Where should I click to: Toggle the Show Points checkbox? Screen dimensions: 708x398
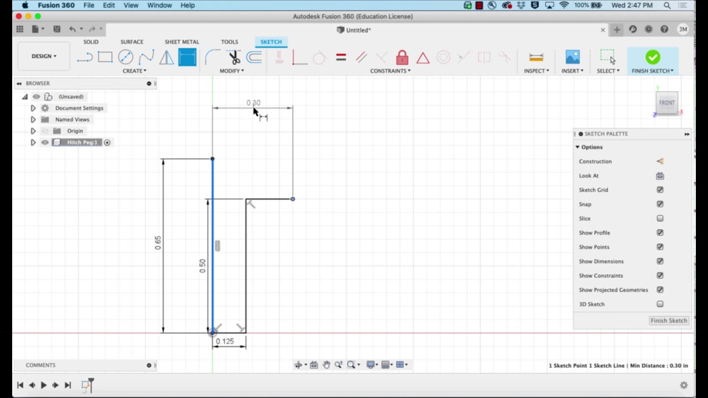point(660,247)
